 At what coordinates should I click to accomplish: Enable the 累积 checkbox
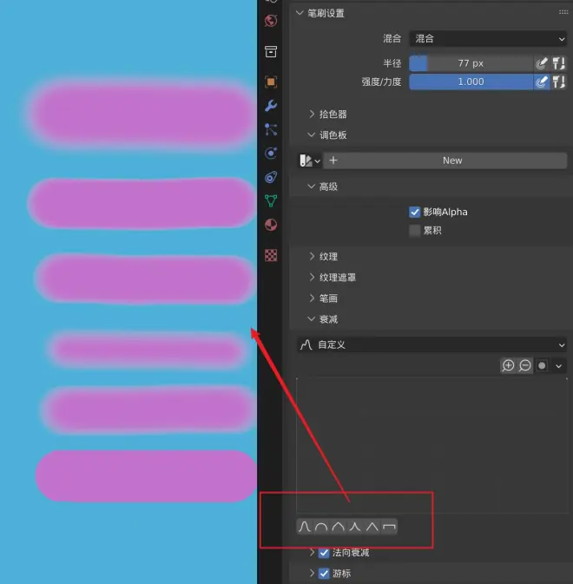415,231
